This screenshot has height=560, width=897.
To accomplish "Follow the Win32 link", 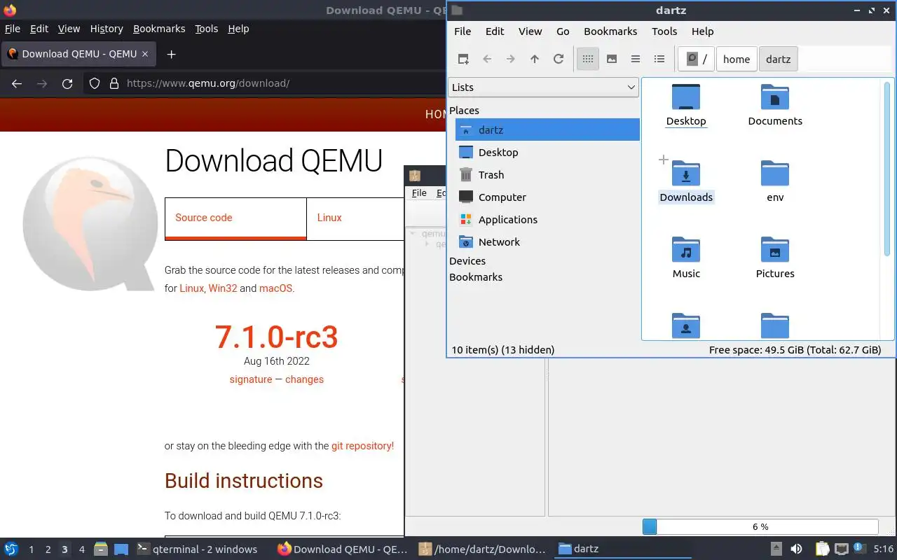I will 223,288.
